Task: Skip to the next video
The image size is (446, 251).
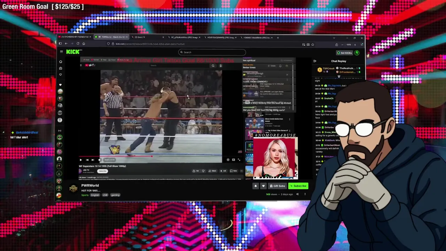Action: pyautogui.click(x=92, y=160)
